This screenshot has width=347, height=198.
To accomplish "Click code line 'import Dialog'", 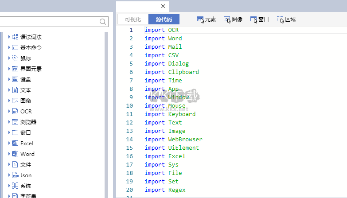I will 167,63.
